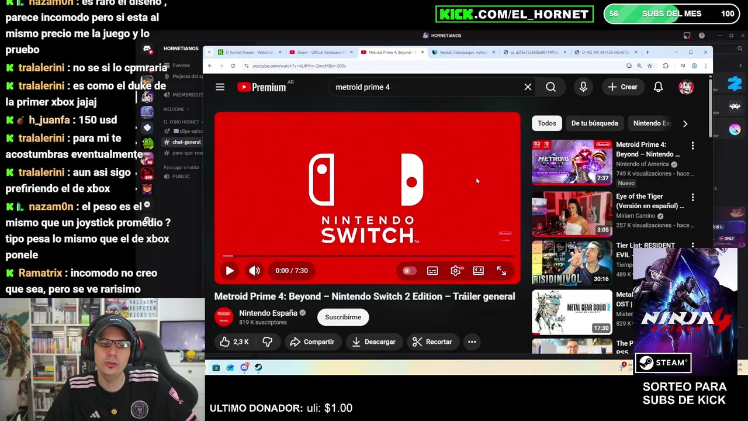Switch to El_hornet Stream browser tab
Screen dimensions: 748x421
pyautogui.click(x=250, y=52)
